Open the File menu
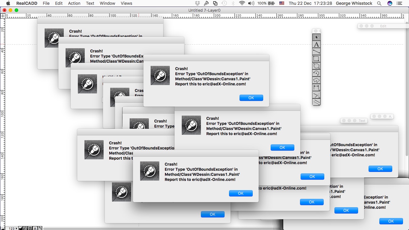409x230 pixels. (x=46, y=3)
